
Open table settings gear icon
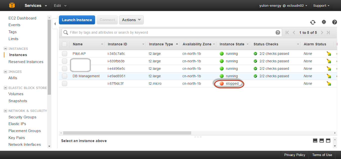point(324,22)
